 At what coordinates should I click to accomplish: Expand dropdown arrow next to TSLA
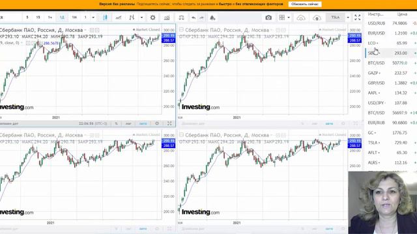[348, 18]
